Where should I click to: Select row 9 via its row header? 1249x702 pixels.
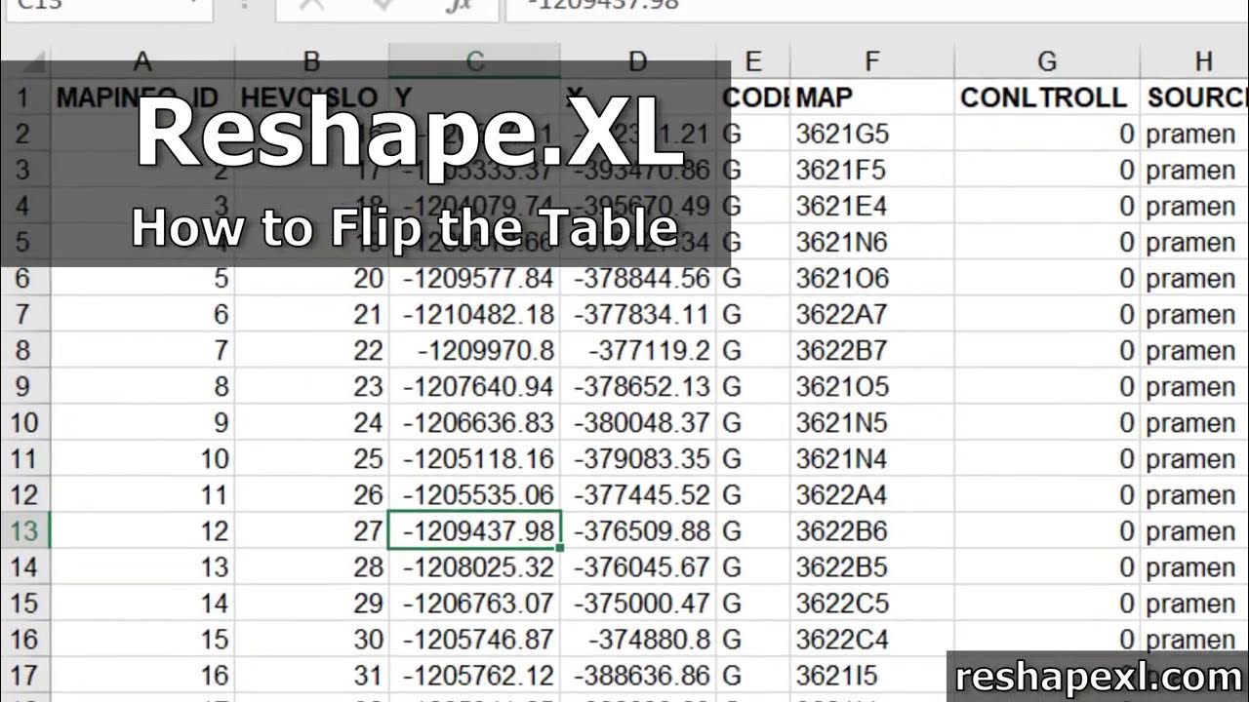[x=25, y=387]
